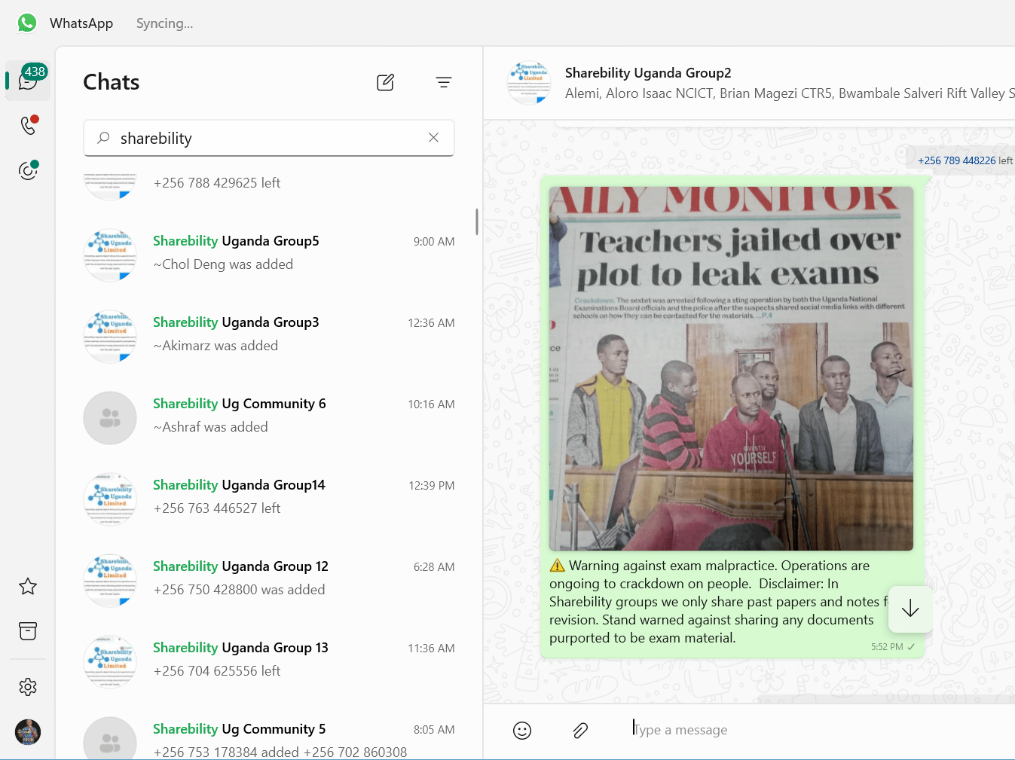Click the Sharebility Ug Community 6 default avatar
This screenshot has width=1015, height=760.
click(x=110, y=417)
